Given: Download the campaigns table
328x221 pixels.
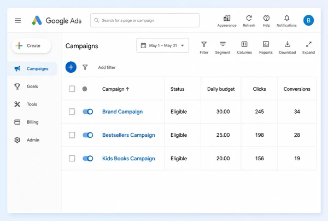Looking at the screenshot, I should click(288, 48).
